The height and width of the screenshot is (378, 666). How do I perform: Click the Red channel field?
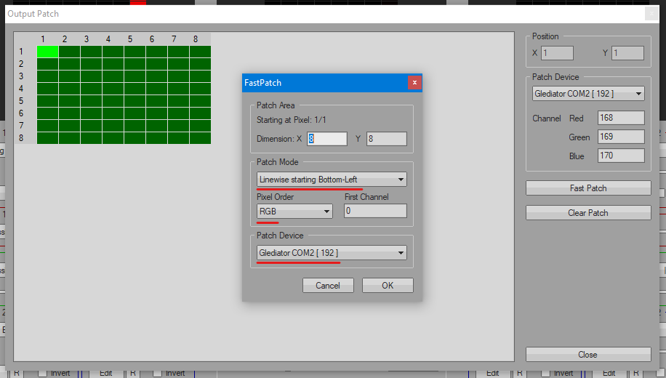pos(621,118)
